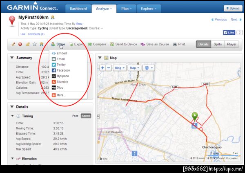
Task: Click Save as Course
Action: coord(155,44)
